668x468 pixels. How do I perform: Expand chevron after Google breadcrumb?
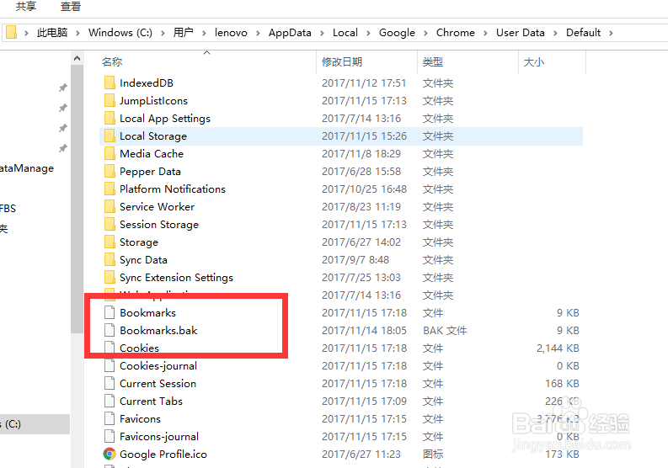pyautogui.click(x=425, y=33)
